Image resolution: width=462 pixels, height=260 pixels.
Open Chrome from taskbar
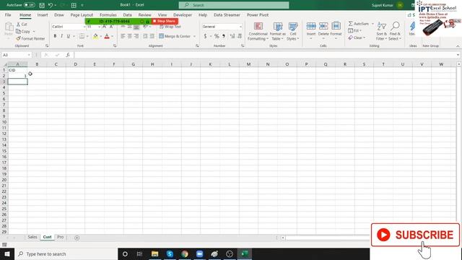click(x=185, y=253)
